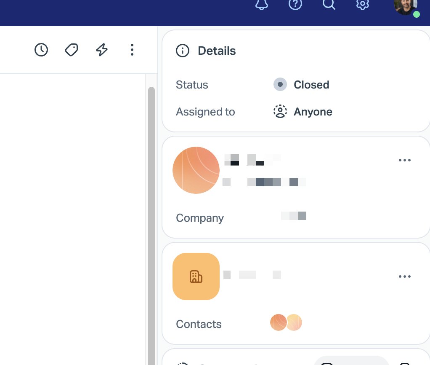
Task: Open the notifications bell
Action: coord(262,4)
